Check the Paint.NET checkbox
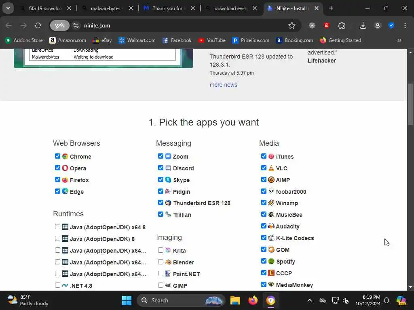 coord(161,274)
